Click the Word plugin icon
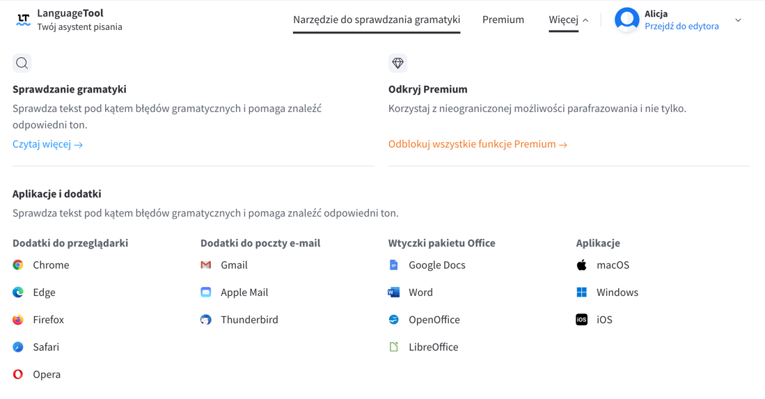765x399 pixels. click(x=394, y=292)
